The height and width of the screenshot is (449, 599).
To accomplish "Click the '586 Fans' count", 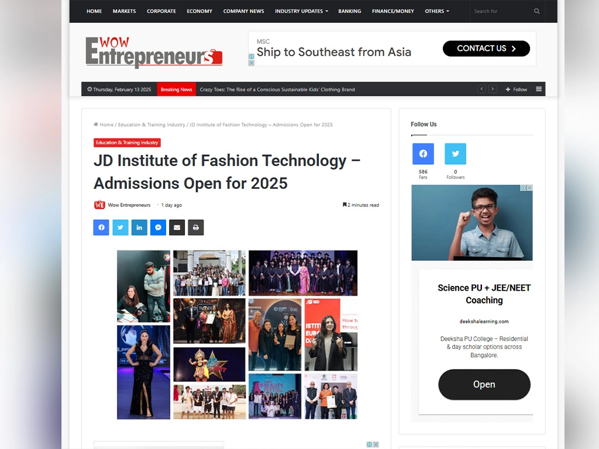I will tap(423, 174).
